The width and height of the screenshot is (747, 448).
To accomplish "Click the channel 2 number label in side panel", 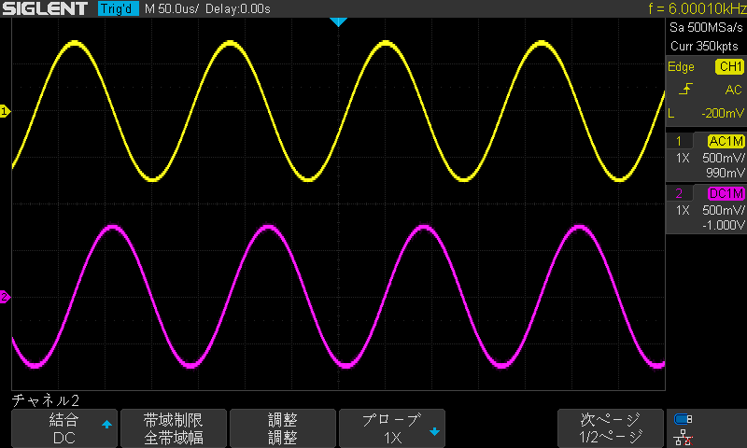I will [679, 193].
